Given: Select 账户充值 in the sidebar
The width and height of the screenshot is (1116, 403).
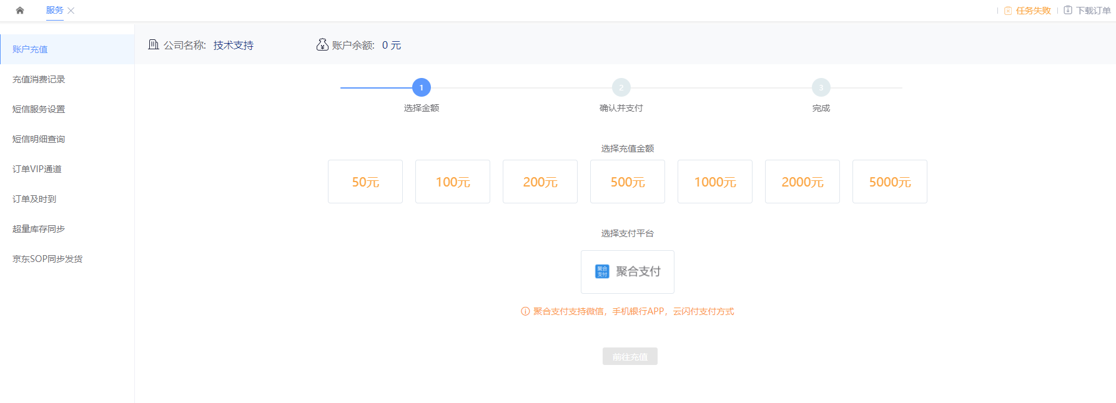Looking at the screenshot, I should coord(67,49).
